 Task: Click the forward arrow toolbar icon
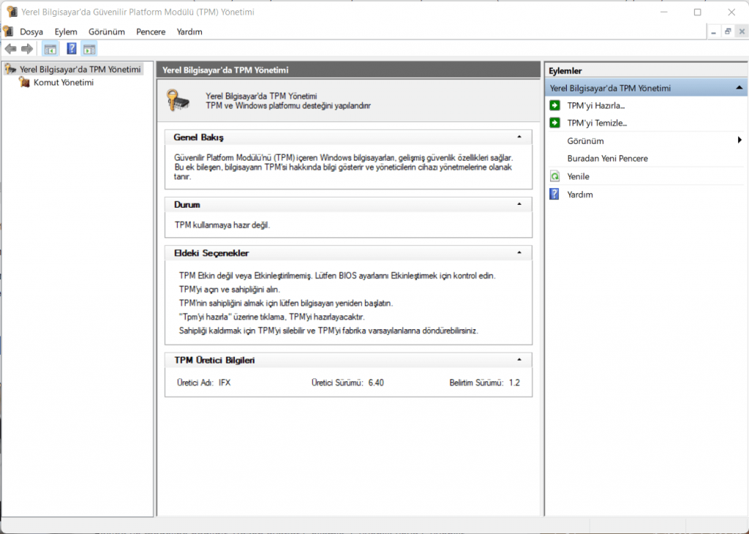(27, 49)
